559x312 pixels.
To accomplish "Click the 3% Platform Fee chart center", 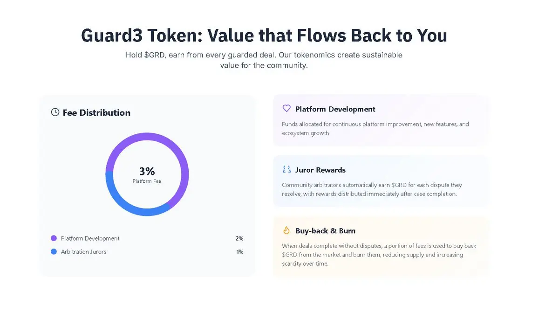I will point(147,174).
